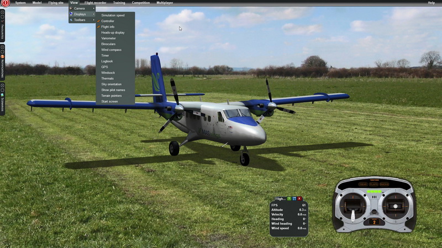Open the blue settings icon on Flight info panel
This screenshot has width=442, height=248.
point(294,198)
